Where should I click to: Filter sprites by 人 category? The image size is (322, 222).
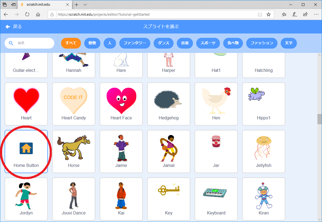[x=110, y=43]
